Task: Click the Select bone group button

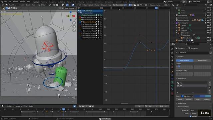Action: [198, 99]
